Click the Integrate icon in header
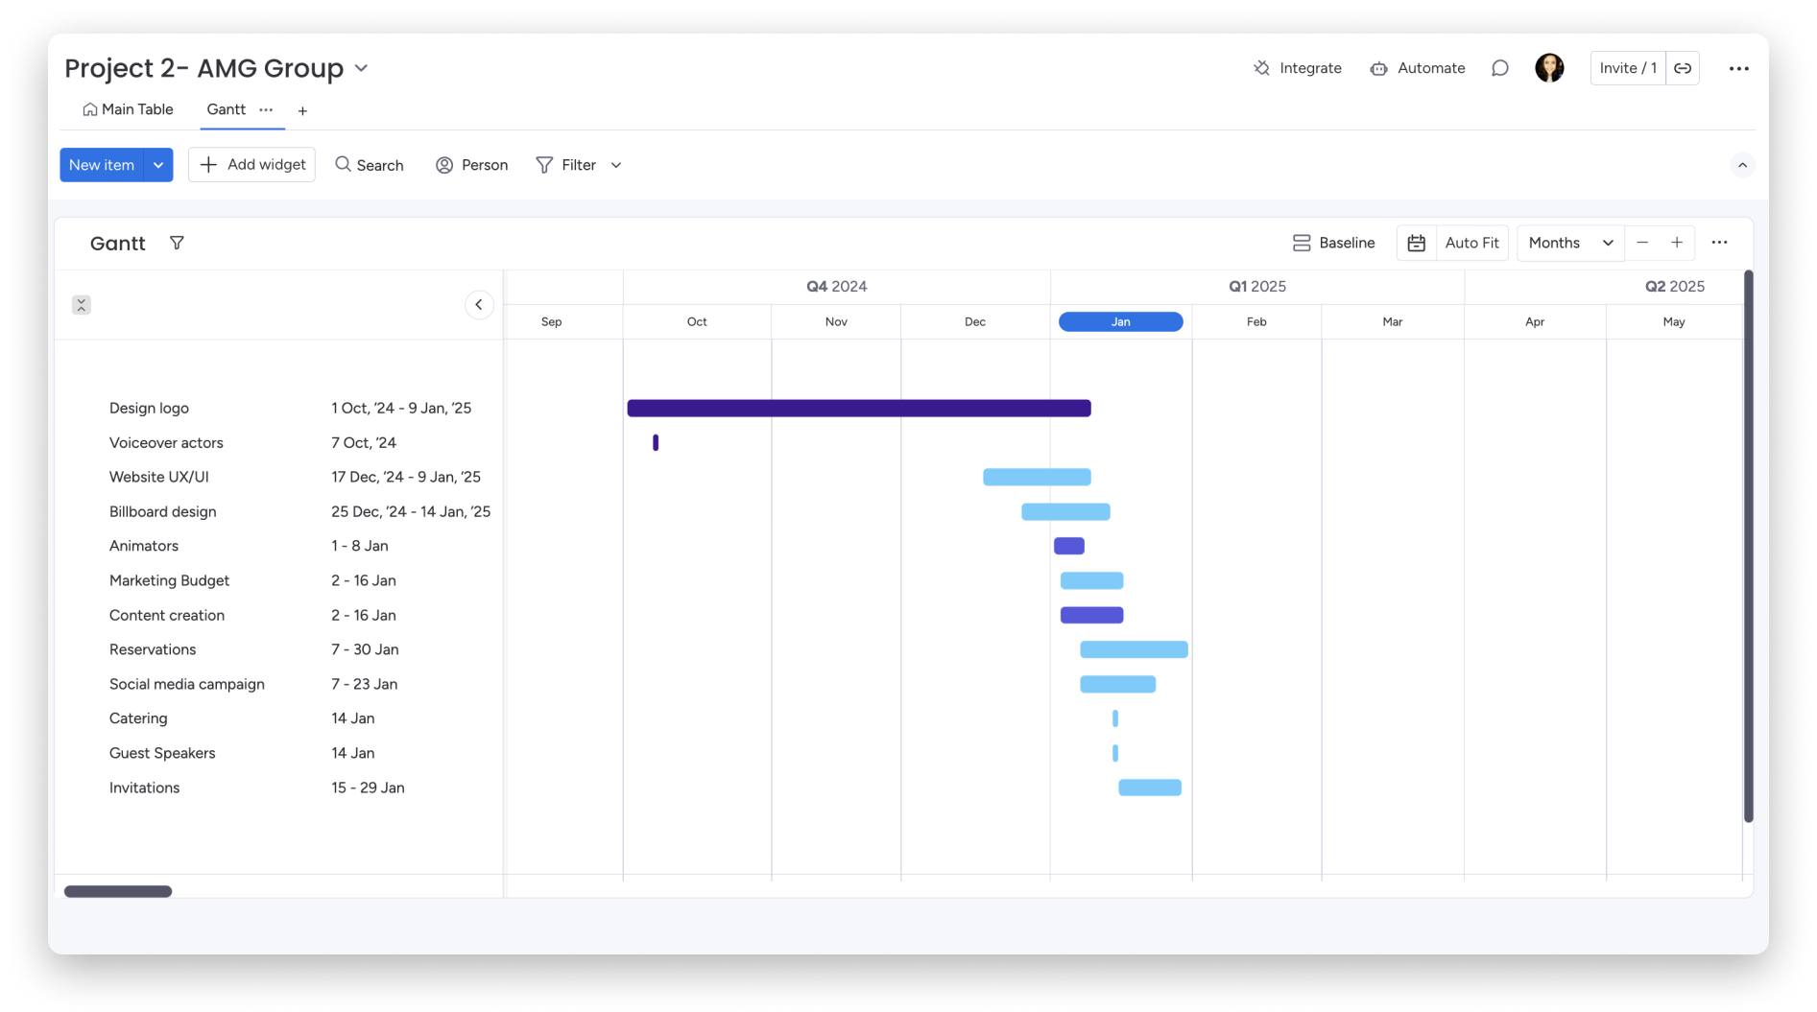The width and height of the screenshot is (1817, 1012). [x=1261, y=68]
